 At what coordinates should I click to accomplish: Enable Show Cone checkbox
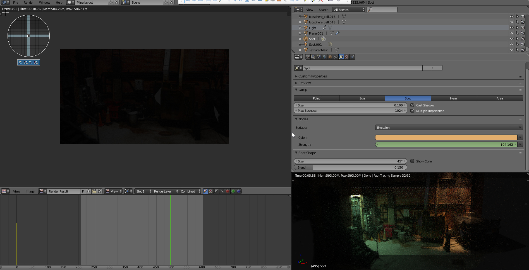[x=412, y=161]
